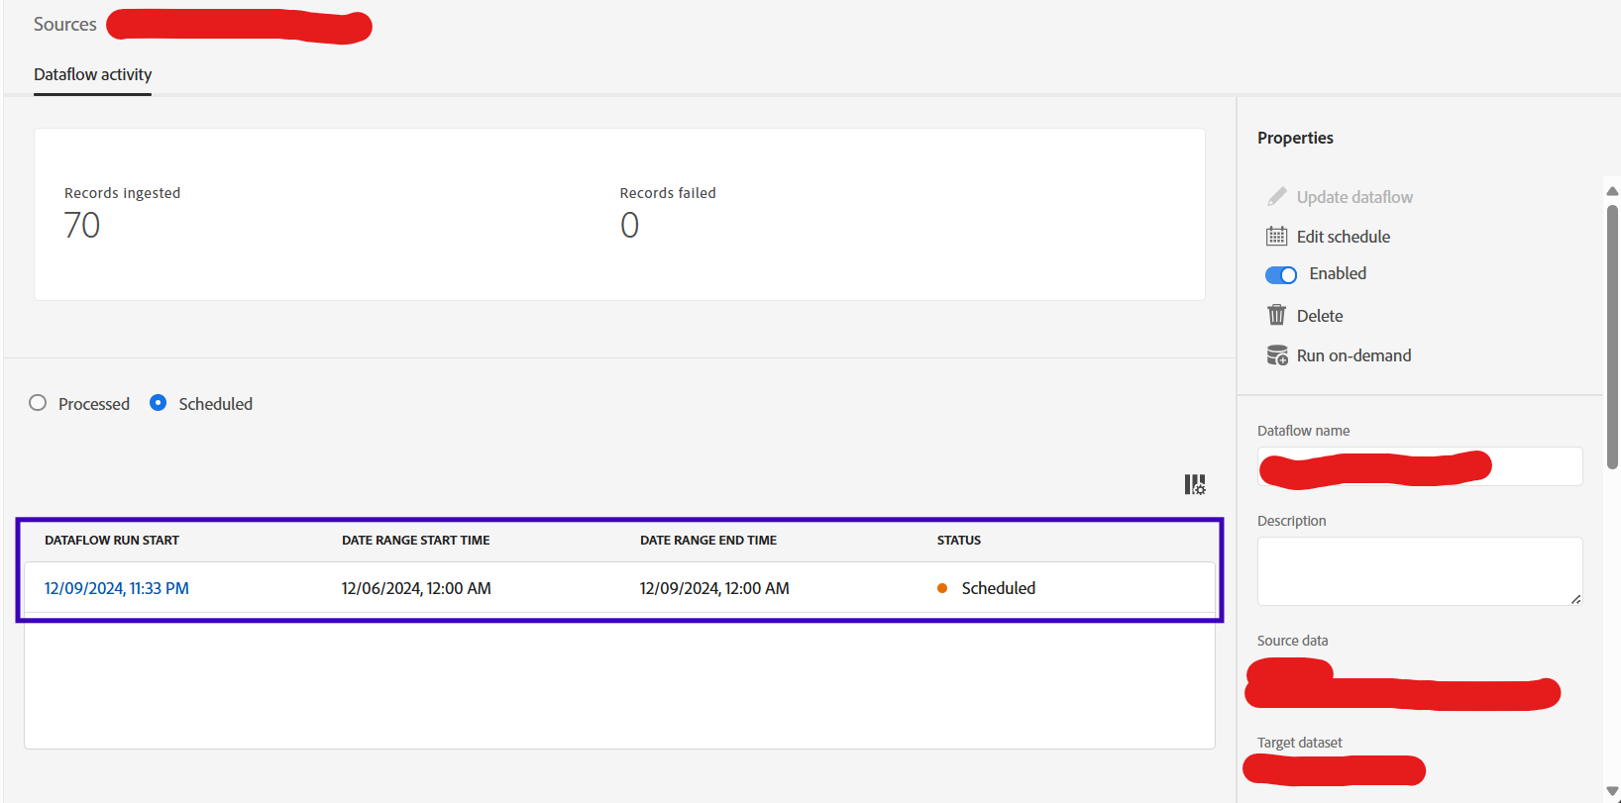This screenshot has height=803, width=1621.
Task: Click the Run on-demand database icon
Action: point(1277,354)
